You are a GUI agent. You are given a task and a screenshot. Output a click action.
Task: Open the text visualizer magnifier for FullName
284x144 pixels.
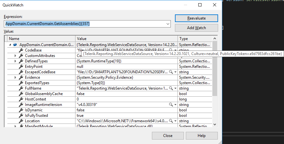tap(171, 88)
